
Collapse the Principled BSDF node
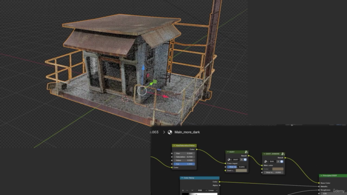click(x=322, y=175)
